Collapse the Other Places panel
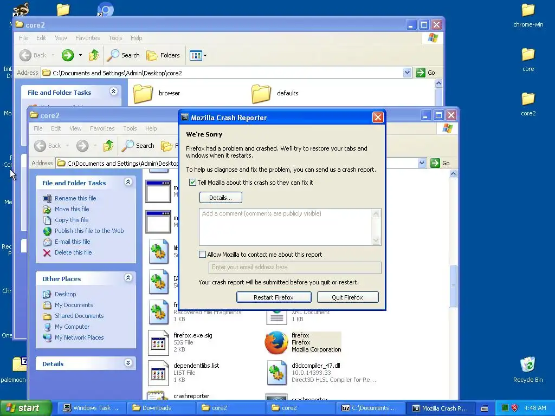This screenshot has width=555, height=416. (x=128, y=278)
